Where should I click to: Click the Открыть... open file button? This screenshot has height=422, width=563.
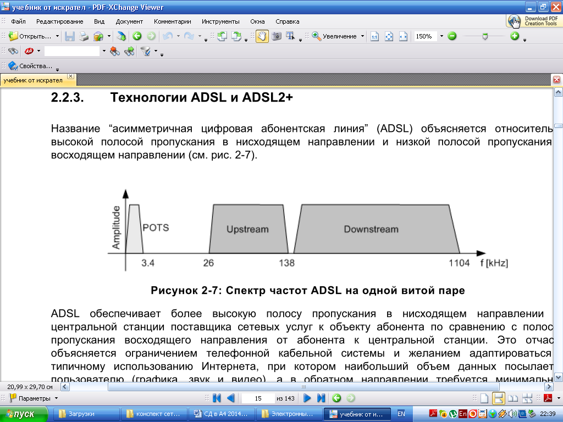[30, 36]
